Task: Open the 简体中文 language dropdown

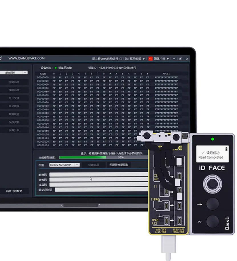Action: click(168, 59)
